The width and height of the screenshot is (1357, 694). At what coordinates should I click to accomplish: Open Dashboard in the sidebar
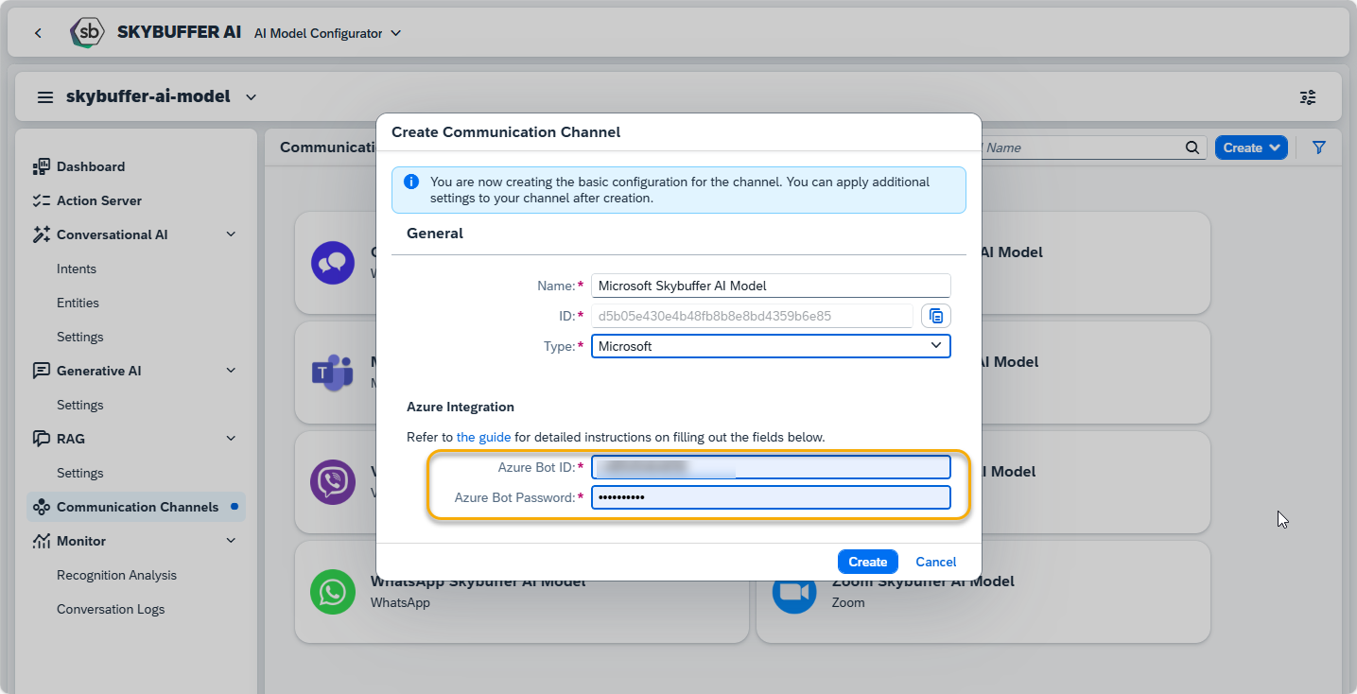91,166
